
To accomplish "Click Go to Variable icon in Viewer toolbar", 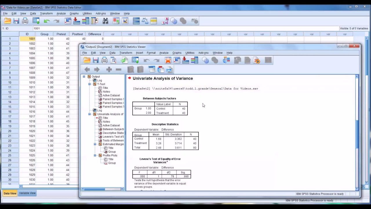I will 185,60.
